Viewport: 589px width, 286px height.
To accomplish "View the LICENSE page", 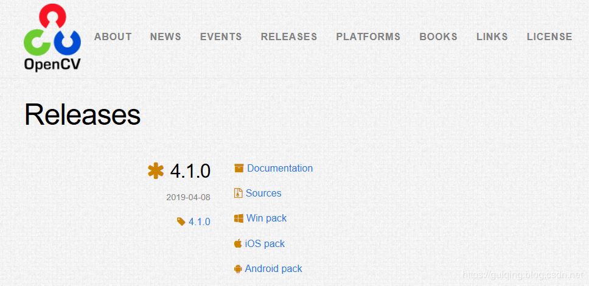I will pos(549,37).
